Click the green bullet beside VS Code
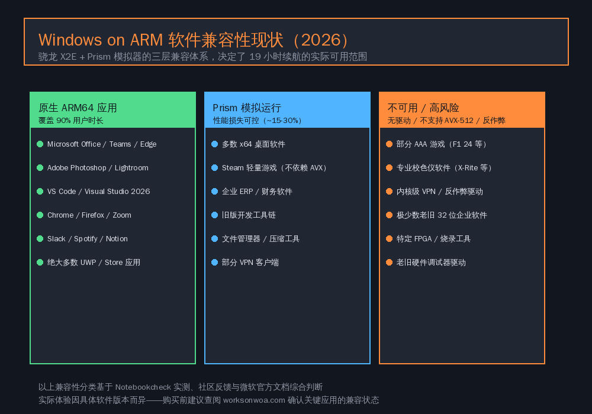The height and width of the screenshot is (414, 592). click(x=40, y=192)
